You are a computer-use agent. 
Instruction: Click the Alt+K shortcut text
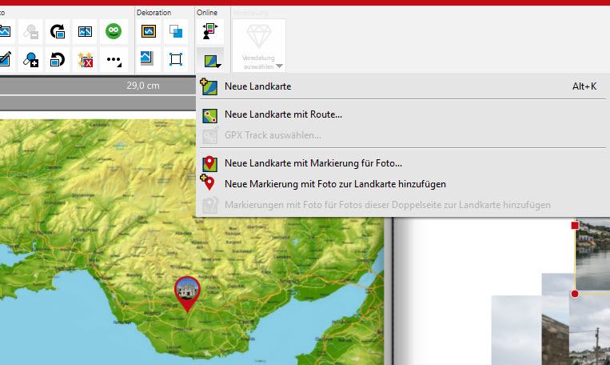coord(584,86)
